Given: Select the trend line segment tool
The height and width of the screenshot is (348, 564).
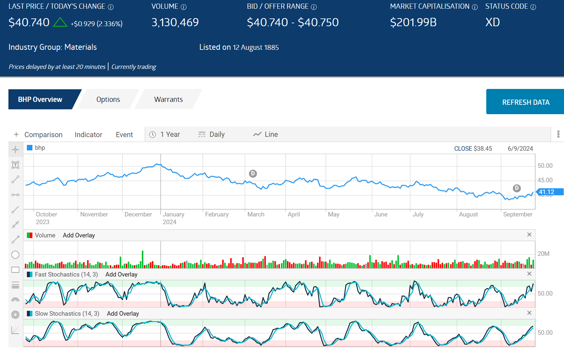Looking at the screenshot, I should [15, 180].
